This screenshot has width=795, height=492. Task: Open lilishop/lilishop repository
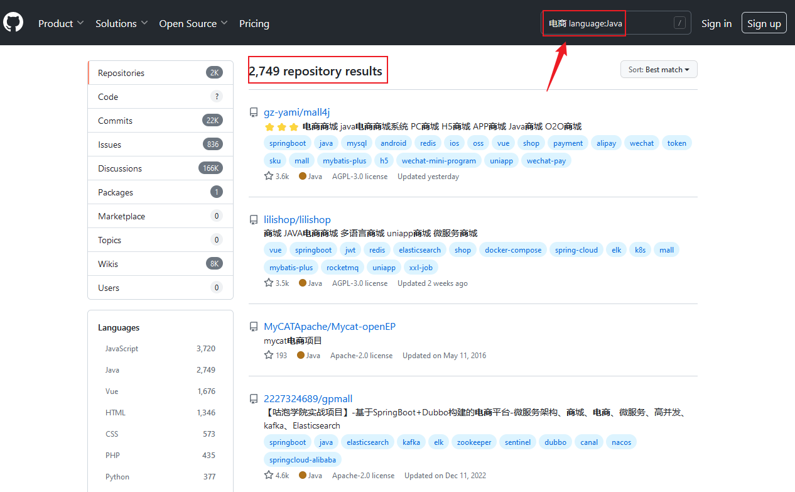click(x=297, y=219)
